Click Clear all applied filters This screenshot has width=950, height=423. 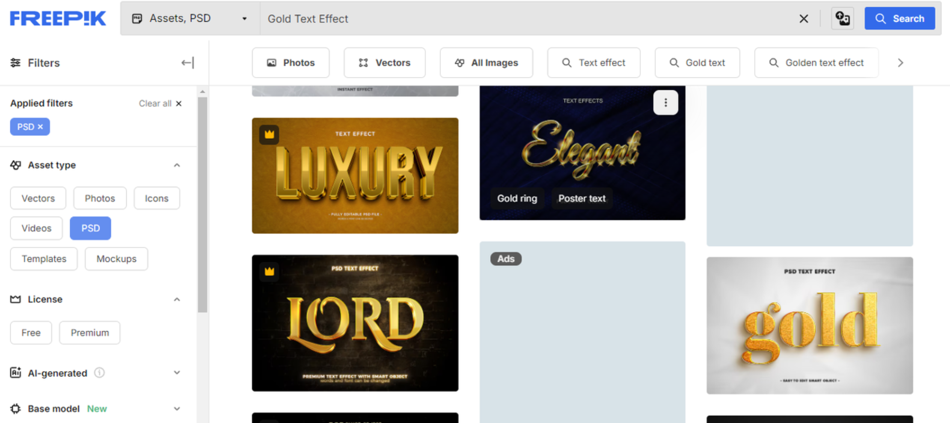[x=160, y=103]
